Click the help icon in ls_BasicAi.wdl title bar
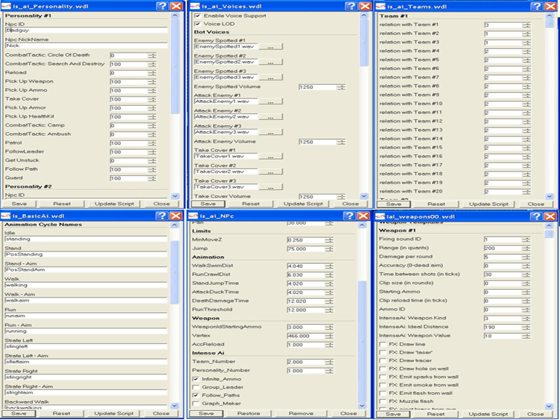Viewport: 560px width, 420px height. [162, 216]
